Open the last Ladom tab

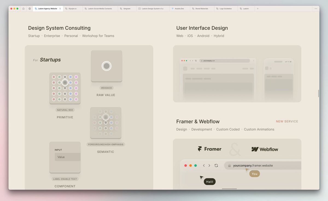tap(246, 8)
